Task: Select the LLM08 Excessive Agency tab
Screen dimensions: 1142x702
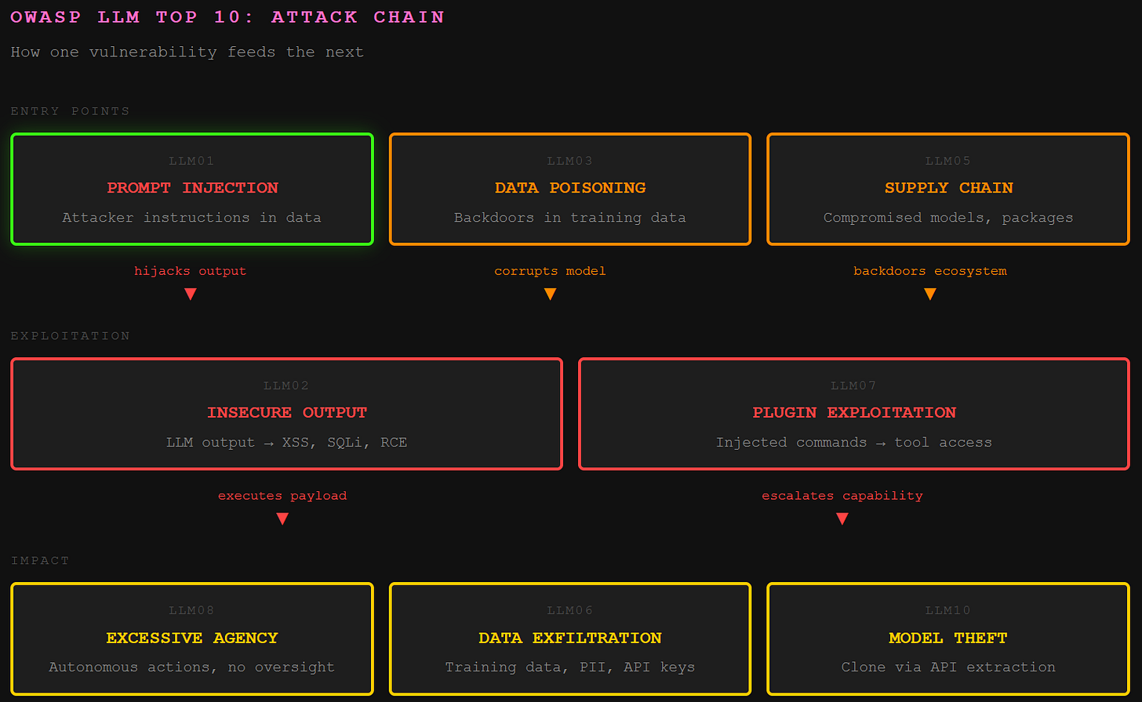Action: click(191, 639)
